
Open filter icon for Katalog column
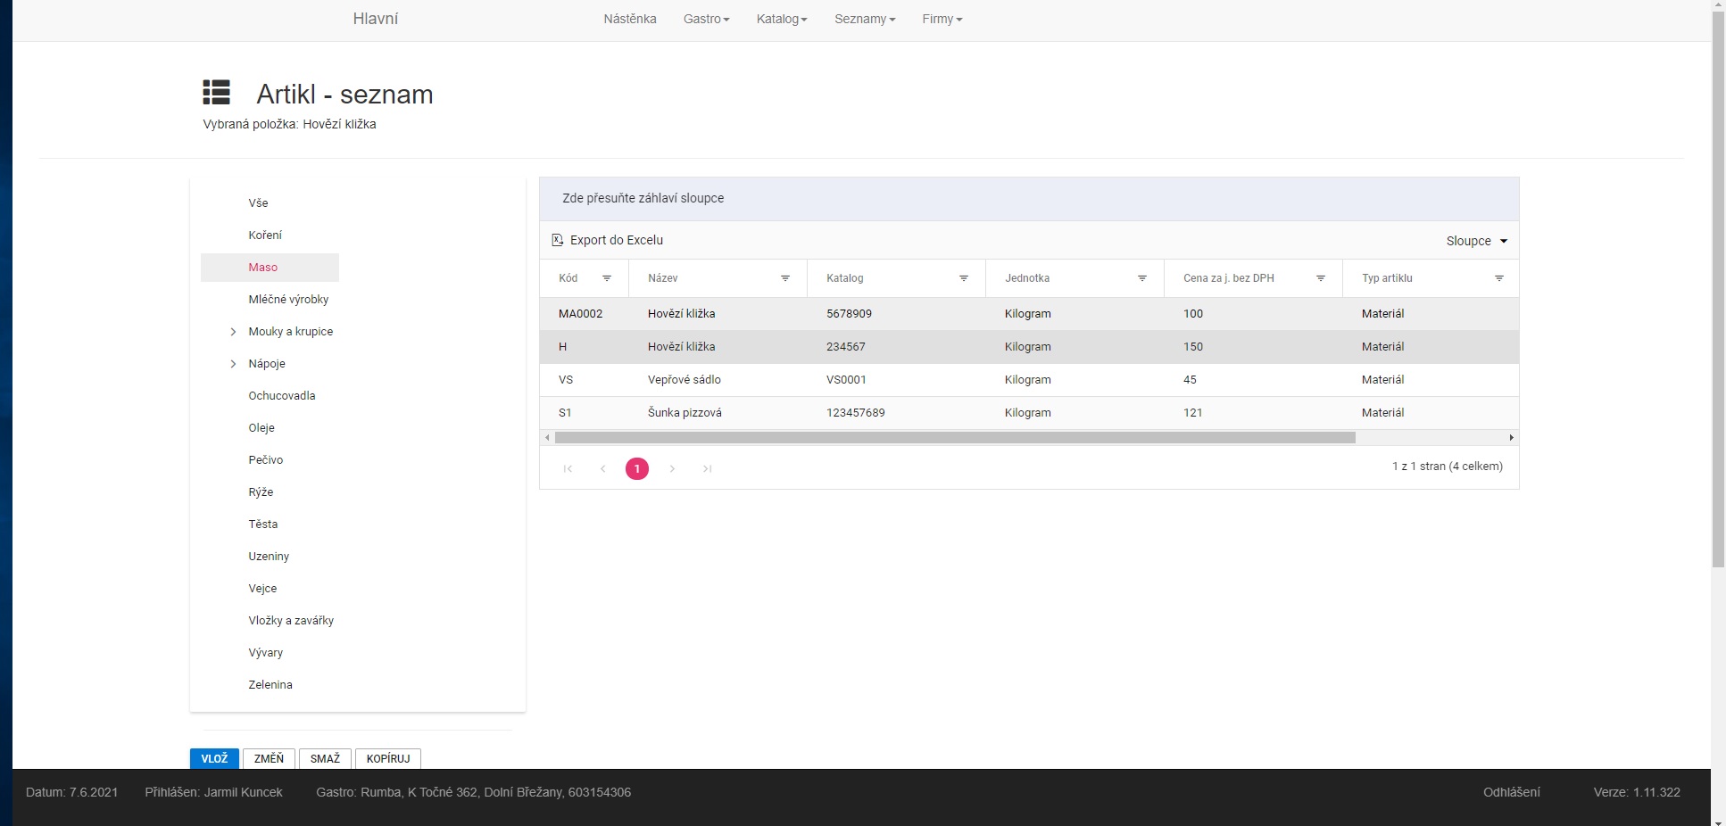pos(964,278)
